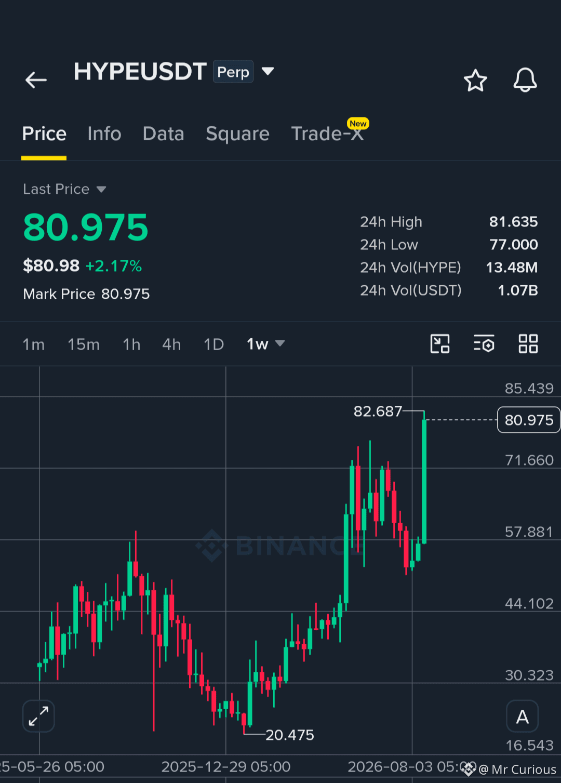
Task: Tap the 80.975 current price marker
Action: (529, 420)
